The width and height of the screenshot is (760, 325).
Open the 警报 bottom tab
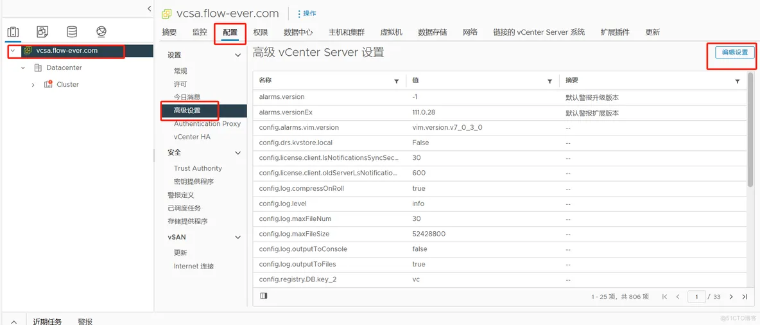[85, 321]
